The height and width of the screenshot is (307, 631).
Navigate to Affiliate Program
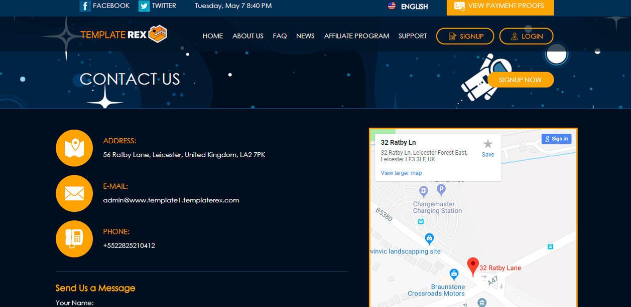tap(357, 36)
